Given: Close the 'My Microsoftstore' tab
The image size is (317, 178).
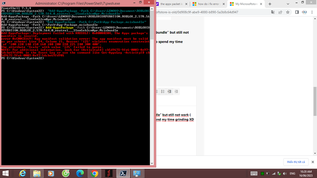Looking at the screenshot, I should [x=261, y=4].
